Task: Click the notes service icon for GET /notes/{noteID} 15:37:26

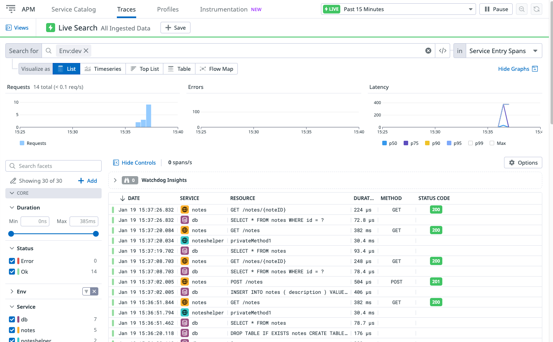Action: [x=185, y=209]
